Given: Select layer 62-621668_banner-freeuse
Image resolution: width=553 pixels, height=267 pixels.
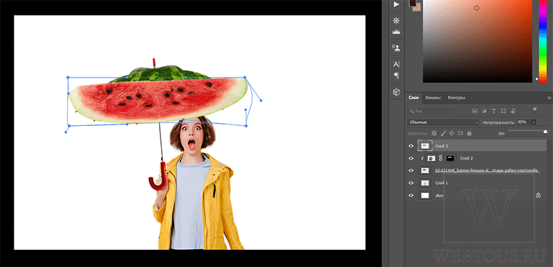Looking at the screenshot, I should pyautogui.click(x=487, y=171).
